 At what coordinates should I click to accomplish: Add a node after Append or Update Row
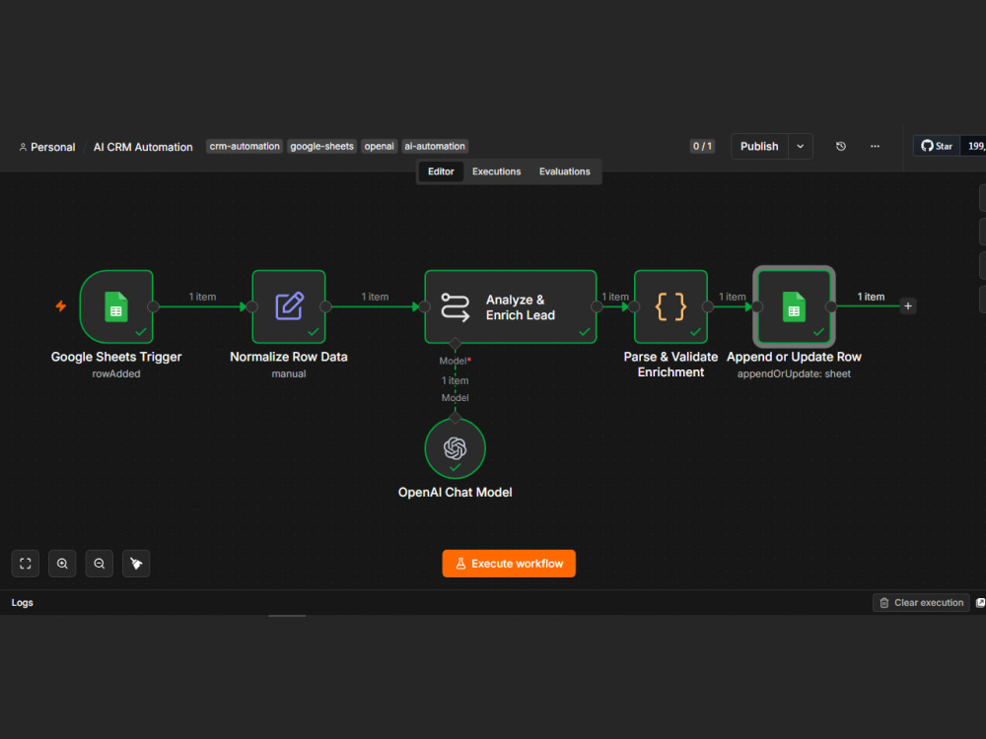coord(908,306)
